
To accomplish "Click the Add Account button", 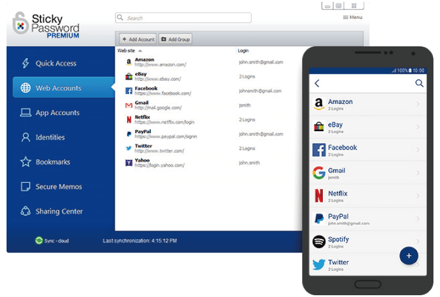I will [x=138, y=39].
